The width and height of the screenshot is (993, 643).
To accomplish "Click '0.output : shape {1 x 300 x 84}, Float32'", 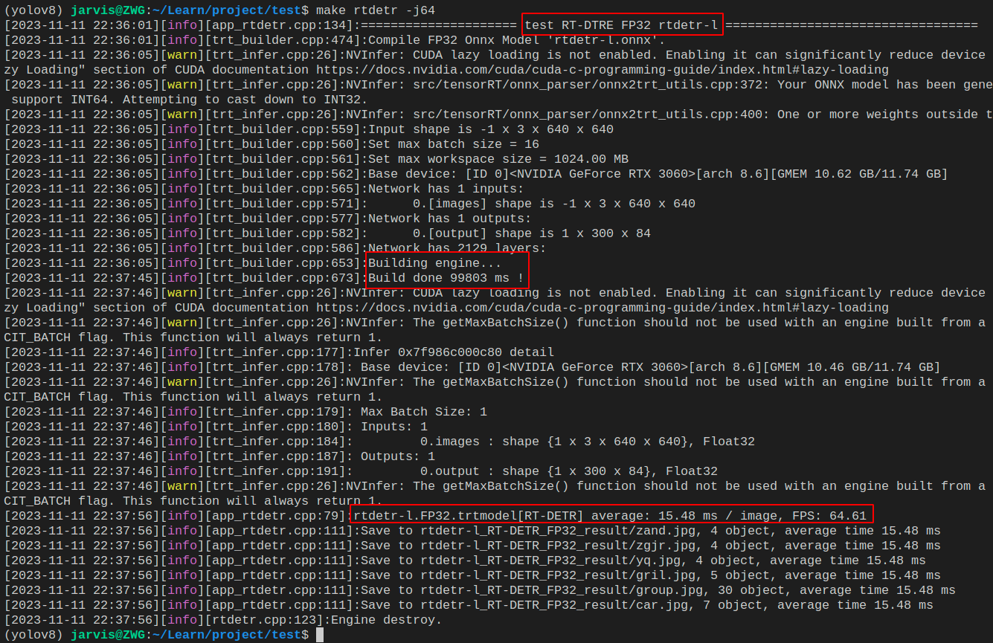I will [569, 471].
